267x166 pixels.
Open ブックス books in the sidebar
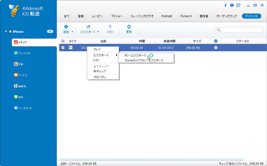[x=20, y=75]
